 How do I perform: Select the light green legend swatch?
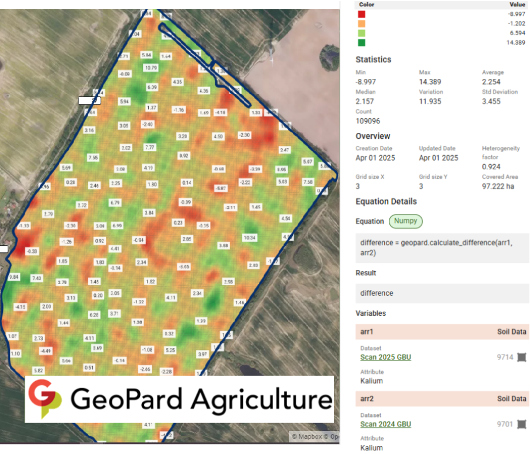pos(362,34)
